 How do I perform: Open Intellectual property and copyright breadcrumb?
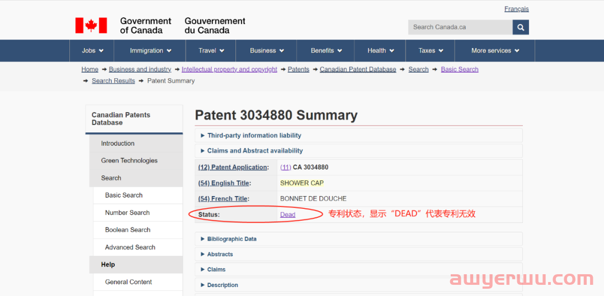click(x=229, y=69)
